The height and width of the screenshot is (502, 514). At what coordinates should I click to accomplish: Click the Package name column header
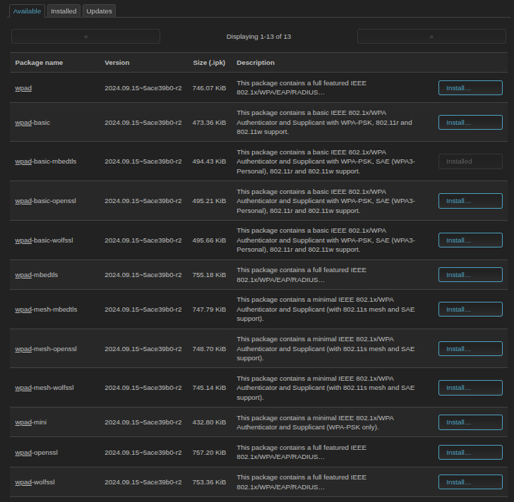[39, 63]
